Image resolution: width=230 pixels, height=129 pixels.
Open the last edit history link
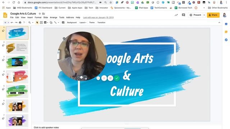click(98, 18)
